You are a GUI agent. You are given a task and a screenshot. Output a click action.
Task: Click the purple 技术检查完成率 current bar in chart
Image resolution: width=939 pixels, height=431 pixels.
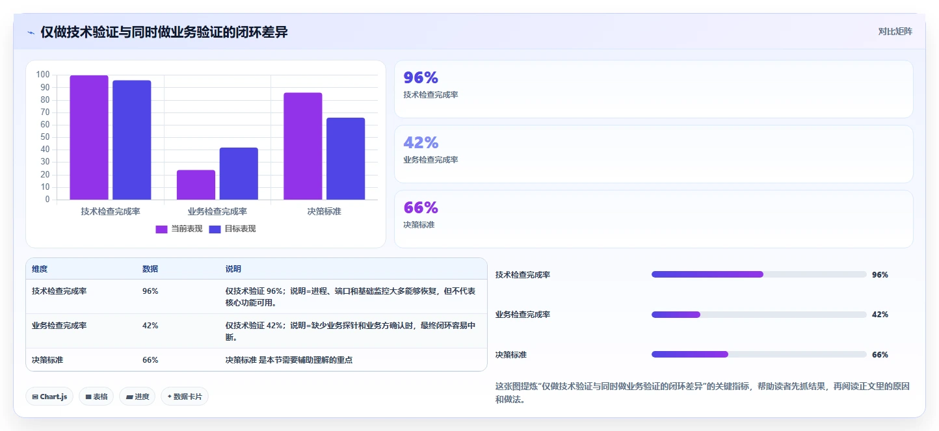click(x=89, y=137)
